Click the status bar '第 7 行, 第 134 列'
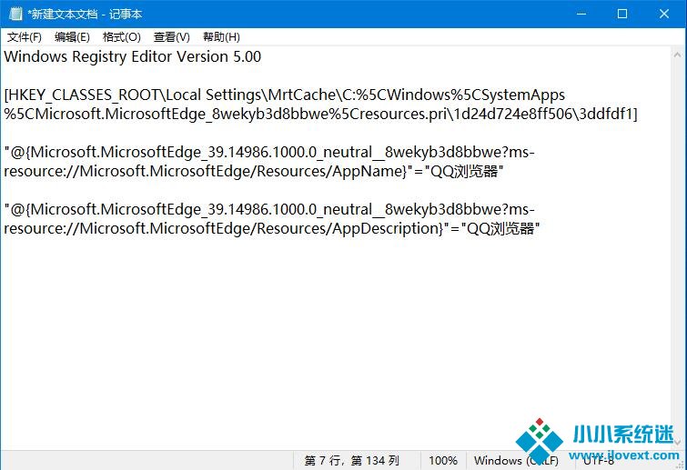The height and width of the screenshot is (470, 687). tap(351, 460)
